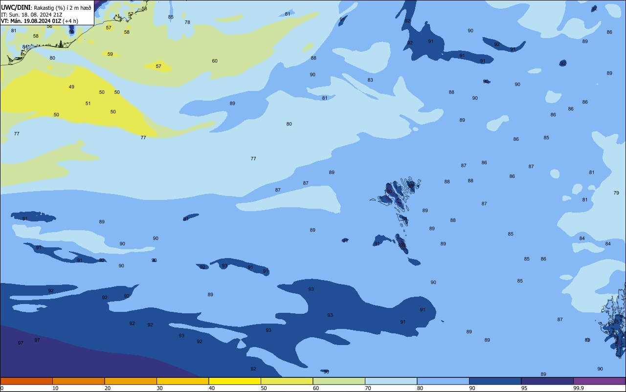Image resolution: width=626 pixels, height=392 pixels.
Task: Click the '99.9' legend tick label
Action: pos(579,388)
